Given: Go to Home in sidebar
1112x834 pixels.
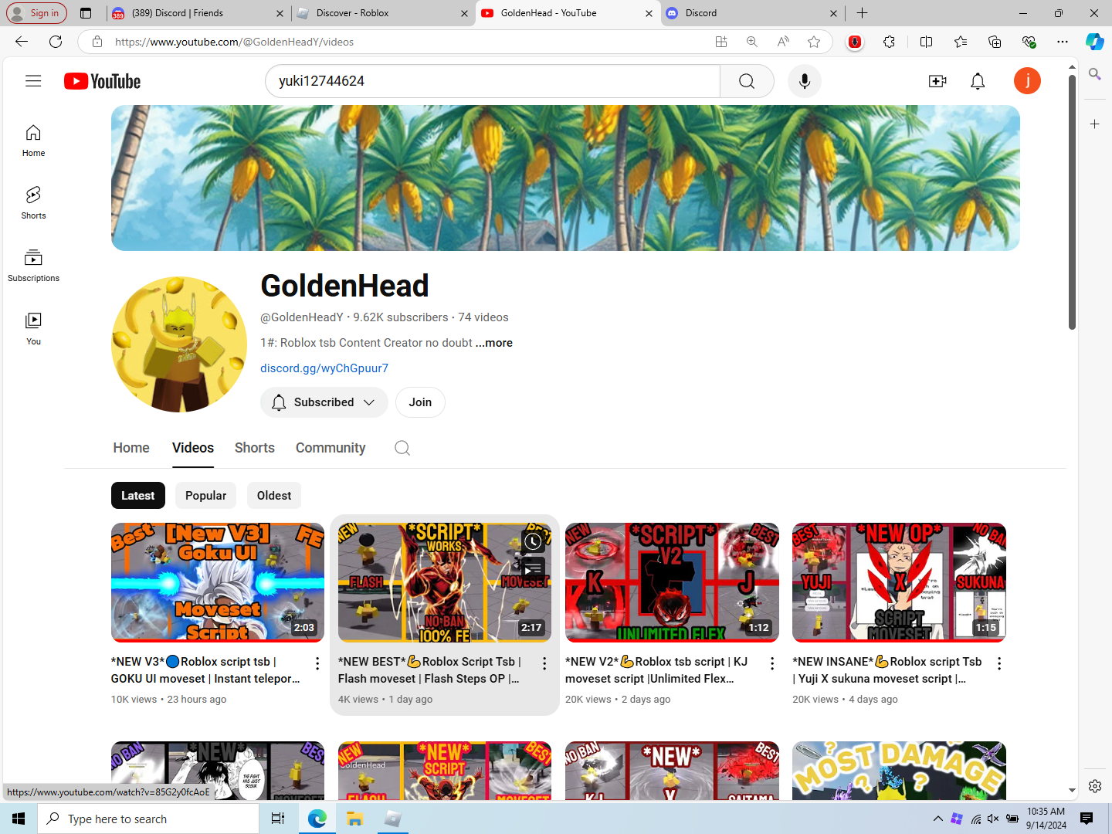Looking at the screenshot, I should 33,141.
